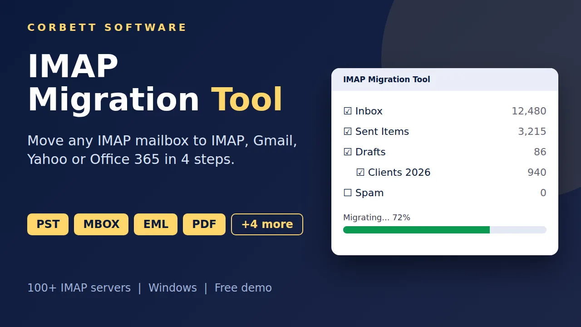The image size is (581, 327).
Task: Click the Windows footer text
Action: 173,288
